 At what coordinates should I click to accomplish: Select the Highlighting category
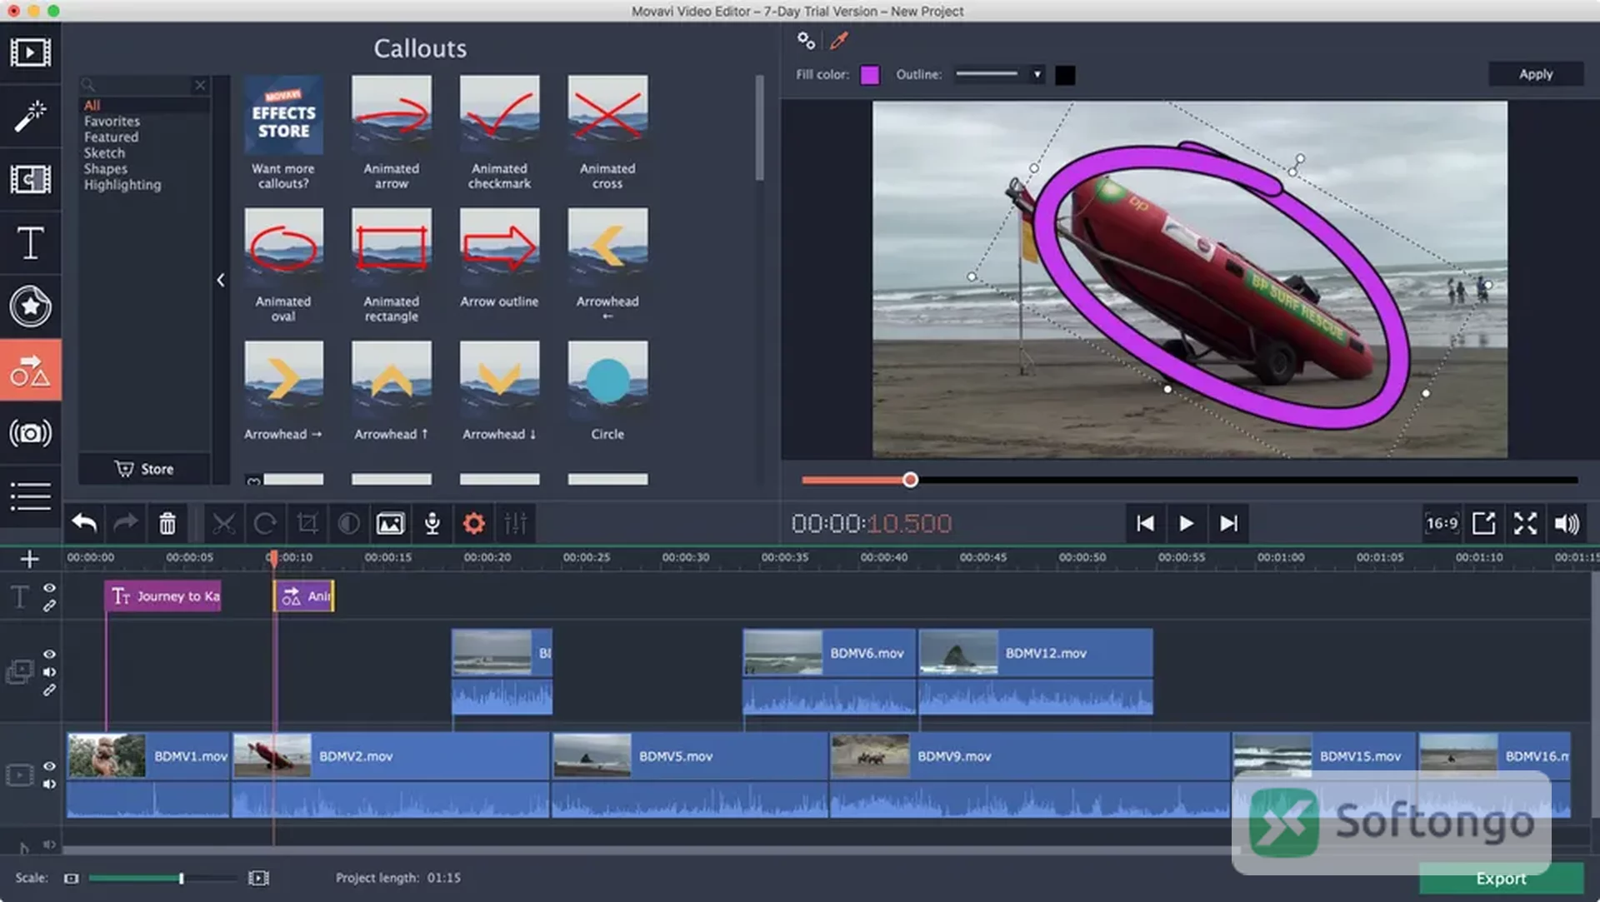pyautogui.click(x=122, y=185)
